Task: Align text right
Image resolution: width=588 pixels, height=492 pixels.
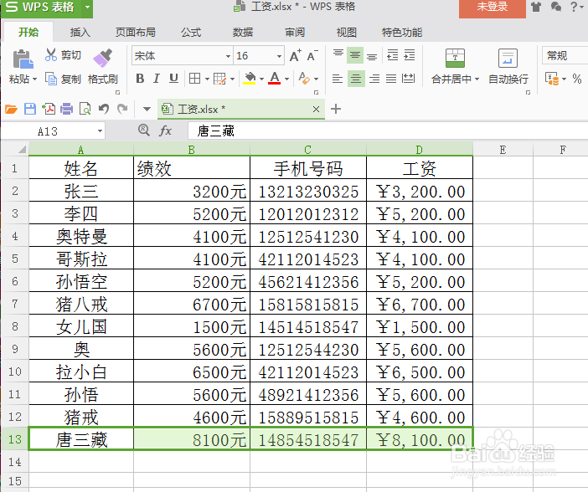Action: tap(374, 79)
